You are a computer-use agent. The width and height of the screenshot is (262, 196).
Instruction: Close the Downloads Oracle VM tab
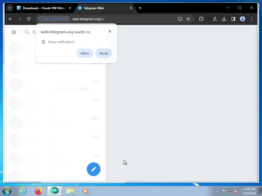[x=70, y=8]
